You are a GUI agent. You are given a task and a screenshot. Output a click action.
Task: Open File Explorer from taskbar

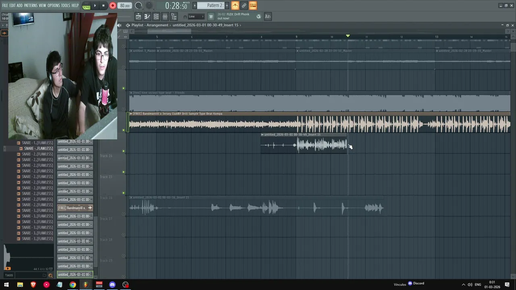[20, 285]
